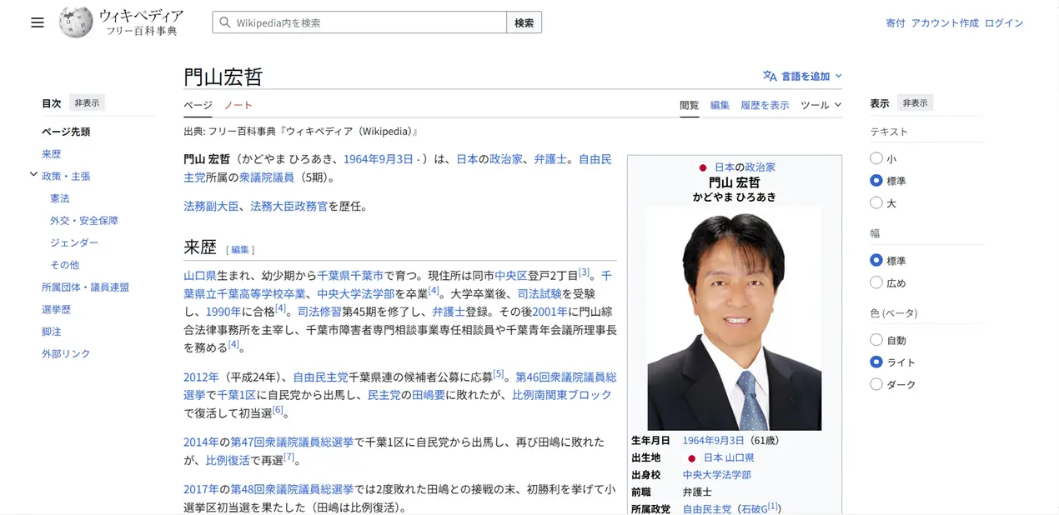
Task: Click the 検索 search button
Action: (x=524, y=22)
